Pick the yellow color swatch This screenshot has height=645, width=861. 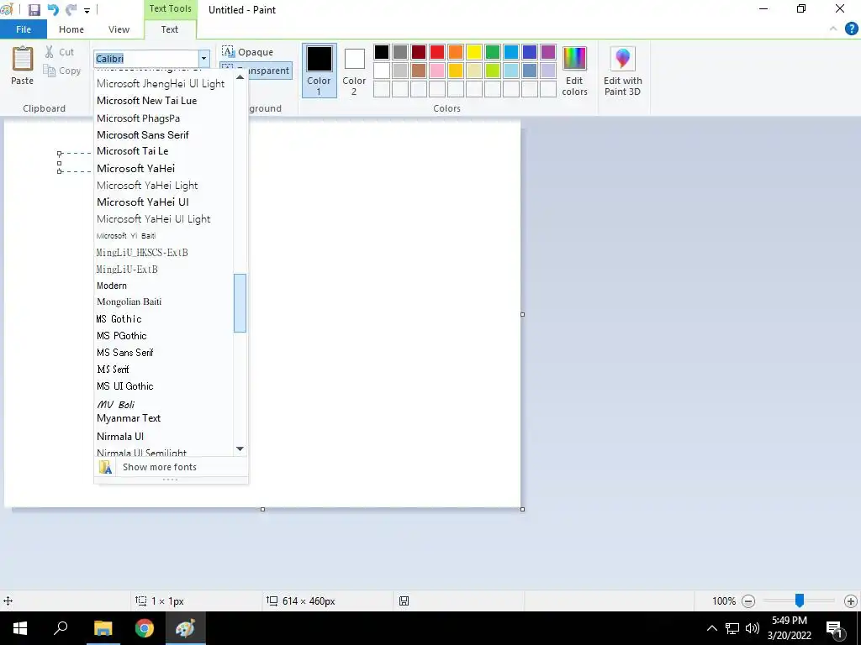pos(474,52)
